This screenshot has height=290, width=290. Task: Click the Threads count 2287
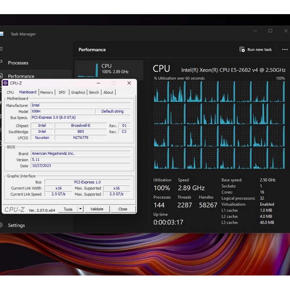point(185,205)
